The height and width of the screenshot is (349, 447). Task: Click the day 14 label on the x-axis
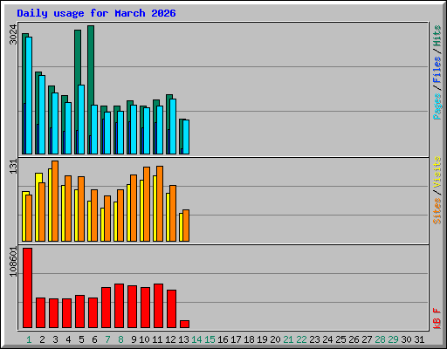point(196,339)
